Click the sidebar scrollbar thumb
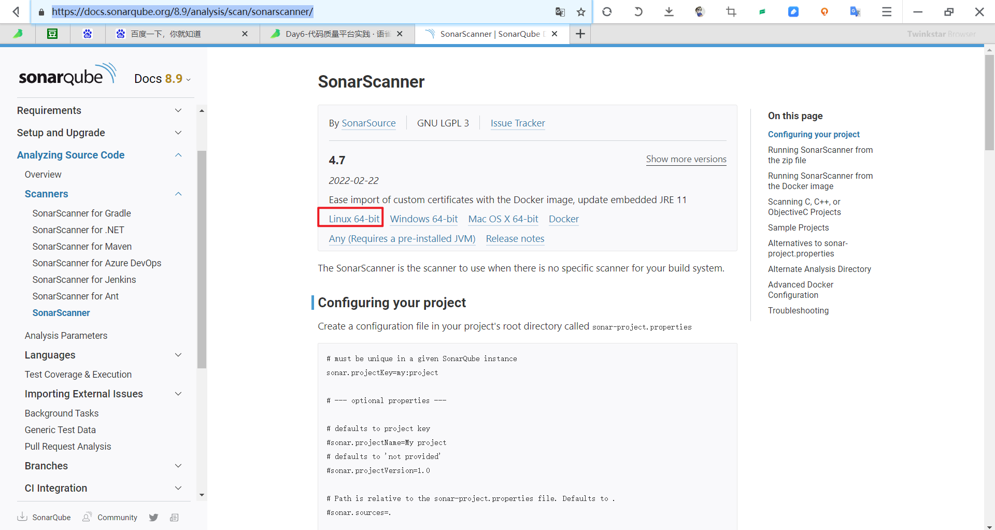 [202, 260]
